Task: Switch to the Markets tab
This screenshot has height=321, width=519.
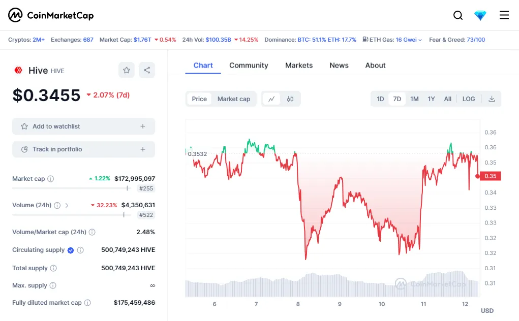Action: pyautogui.click(x=299, y=66)
